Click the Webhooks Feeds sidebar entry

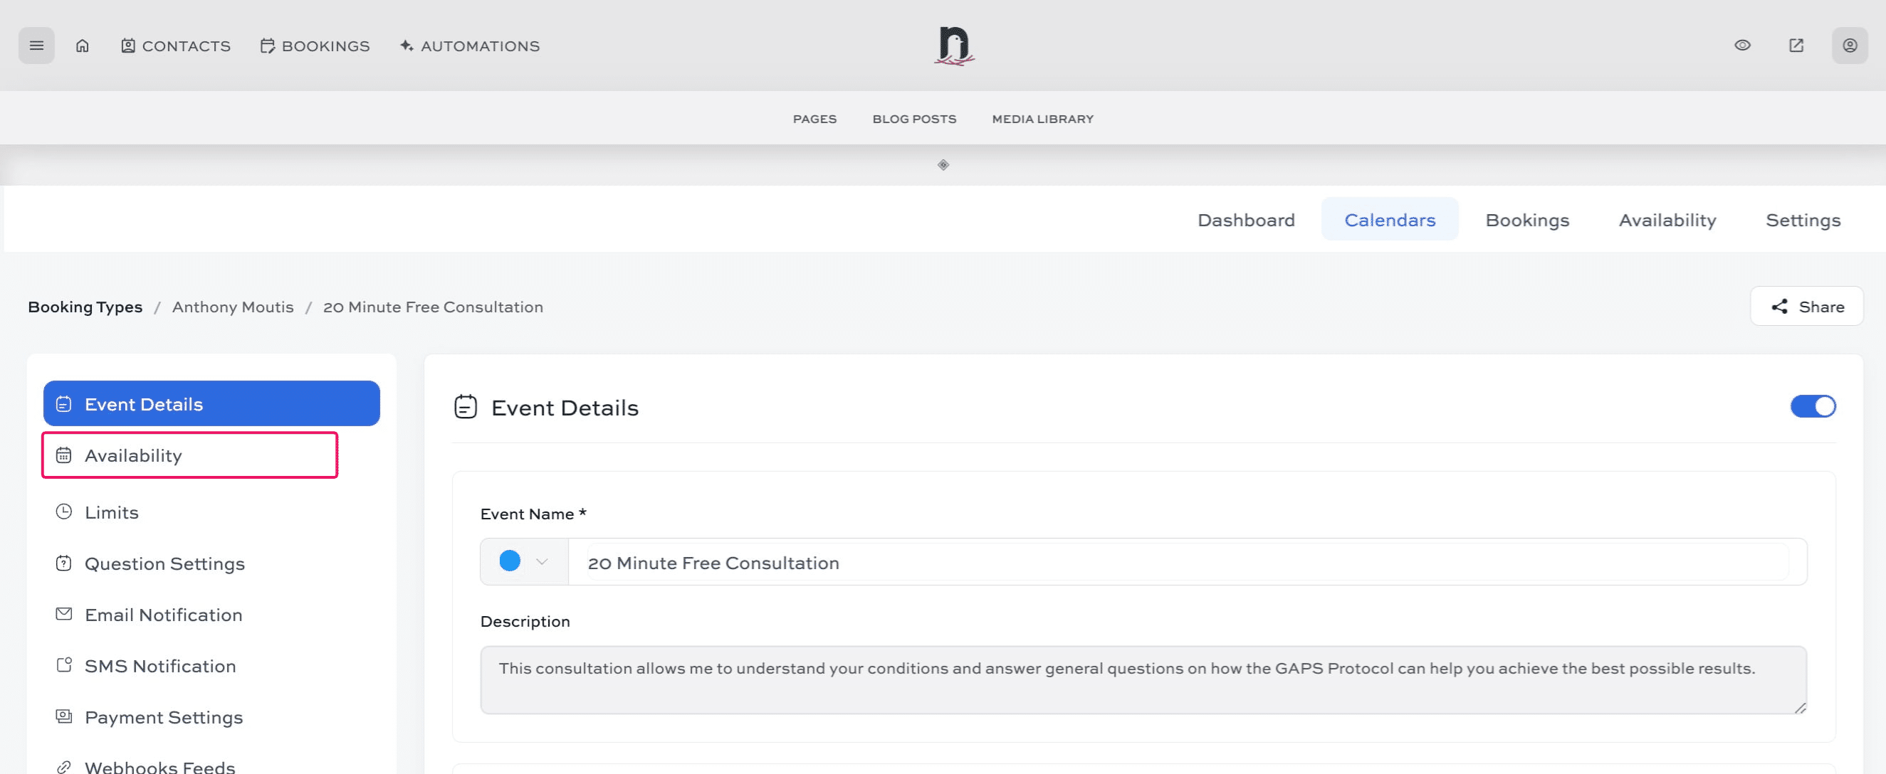(159, 765)
